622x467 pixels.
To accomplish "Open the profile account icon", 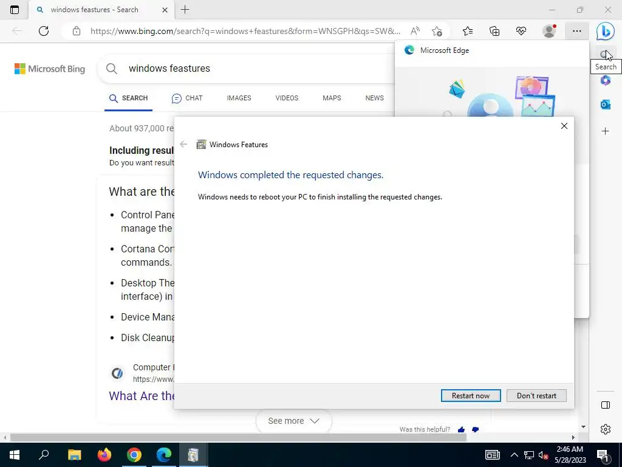I will tap(549, 31).
